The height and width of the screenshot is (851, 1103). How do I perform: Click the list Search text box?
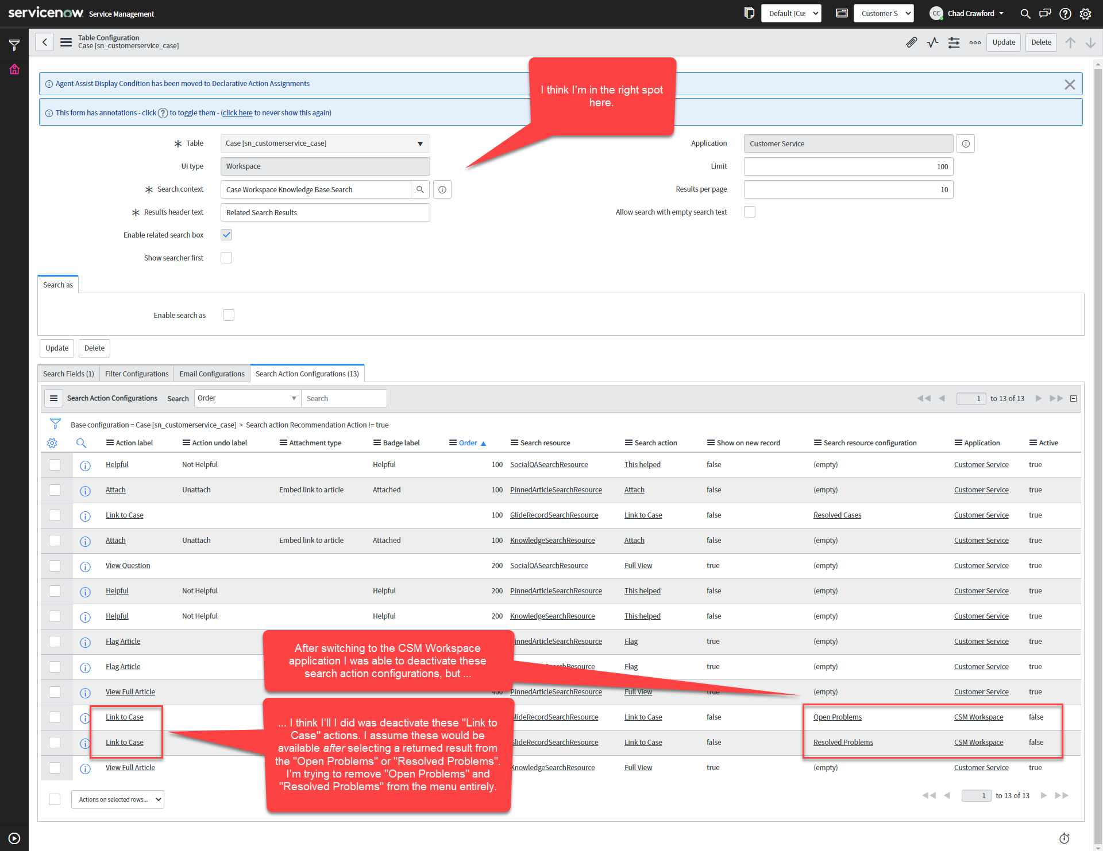click(x=344, y=398)
